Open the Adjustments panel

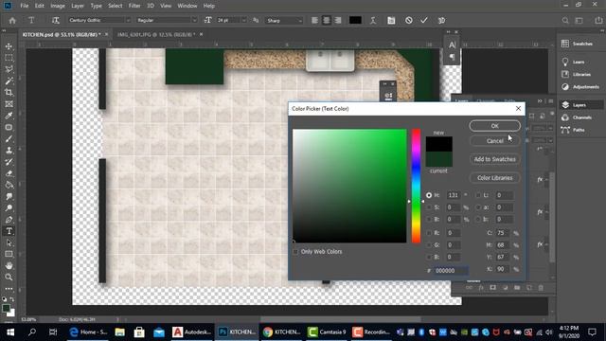580,87
